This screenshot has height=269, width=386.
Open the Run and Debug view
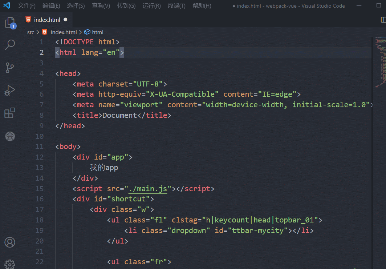[10, 90]
